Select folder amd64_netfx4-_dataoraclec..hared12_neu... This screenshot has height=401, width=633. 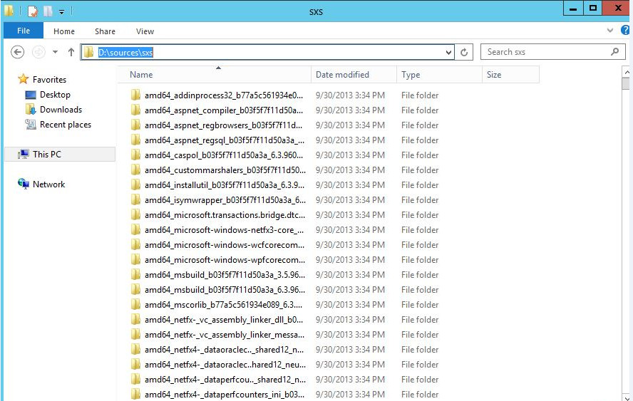(x=225, y=364)
